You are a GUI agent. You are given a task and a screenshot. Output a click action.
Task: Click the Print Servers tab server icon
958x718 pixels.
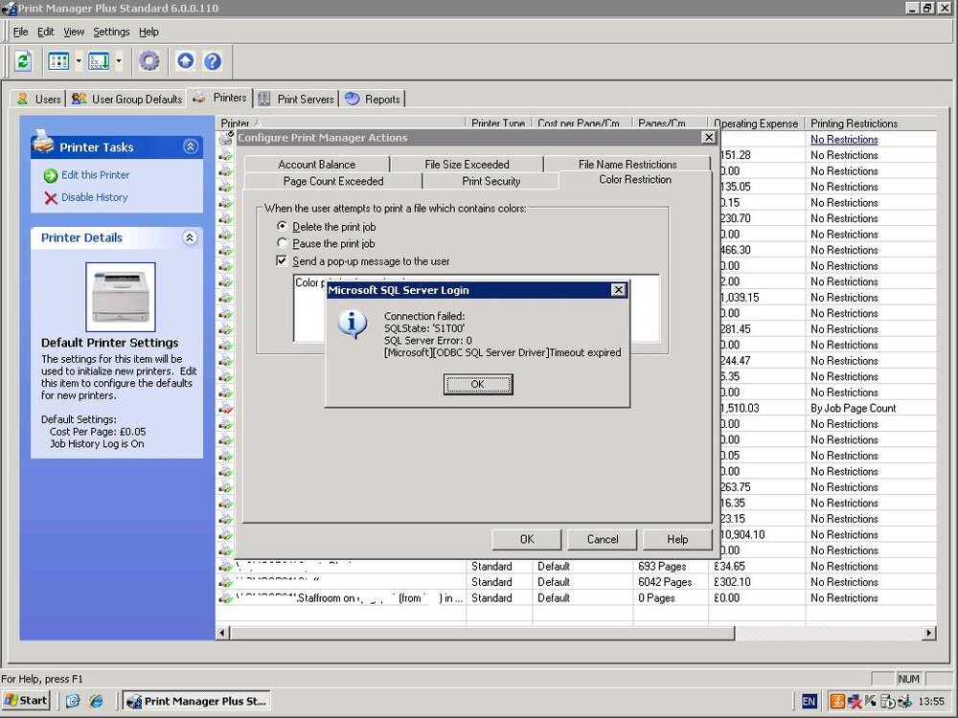click(x=264, y=99)
